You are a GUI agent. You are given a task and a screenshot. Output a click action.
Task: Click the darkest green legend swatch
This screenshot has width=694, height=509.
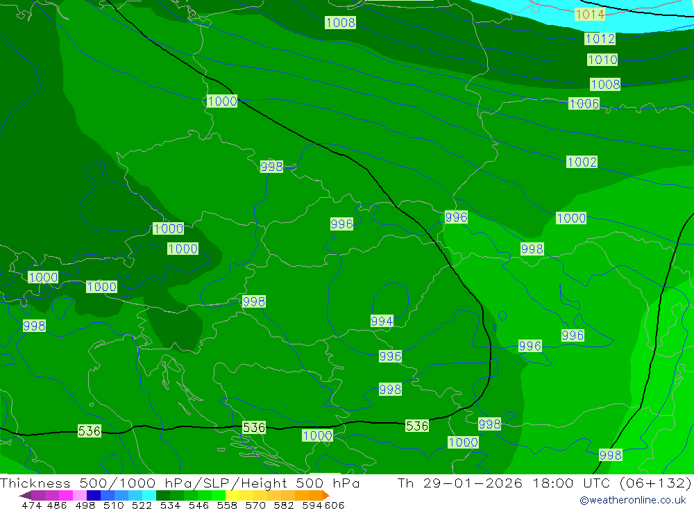163,495
